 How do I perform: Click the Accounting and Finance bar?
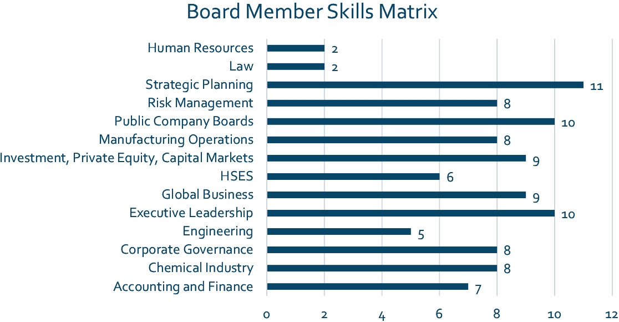pyautogui.click(x=367, y=286)
